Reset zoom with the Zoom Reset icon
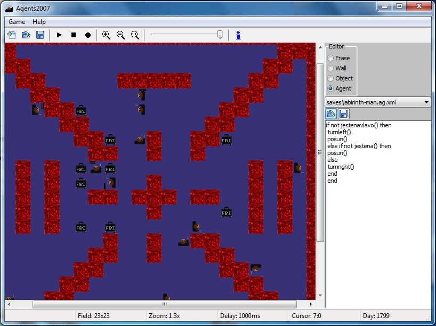Screen dimensions: 436x326 click(x=135, y=35)
